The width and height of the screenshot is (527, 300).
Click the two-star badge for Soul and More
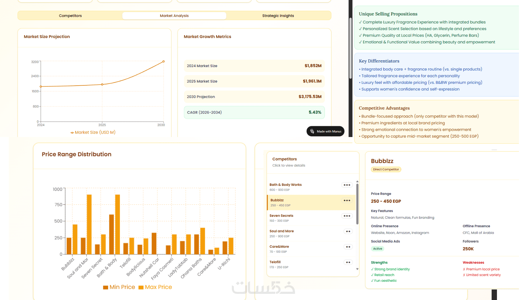[348, 231]
